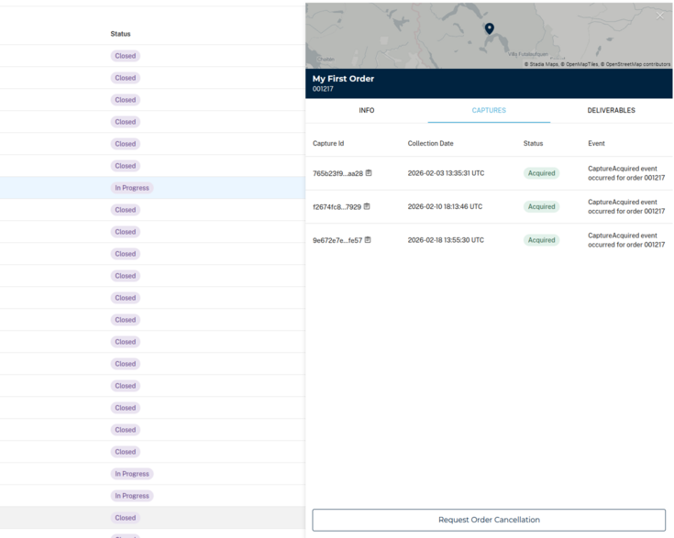Click Request Order Cancellation button

pyautogui.click(x=489, y=520)
